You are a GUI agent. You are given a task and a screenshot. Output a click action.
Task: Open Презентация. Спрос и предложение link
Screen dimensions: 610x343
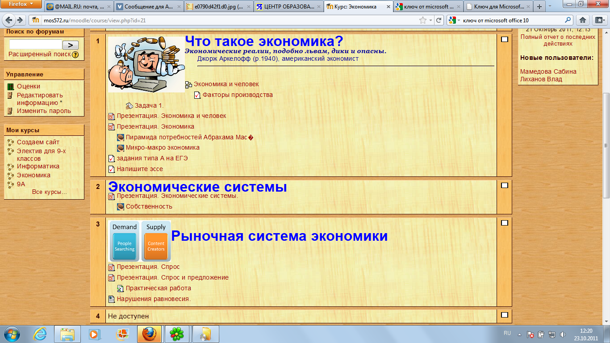pos(173,278)
